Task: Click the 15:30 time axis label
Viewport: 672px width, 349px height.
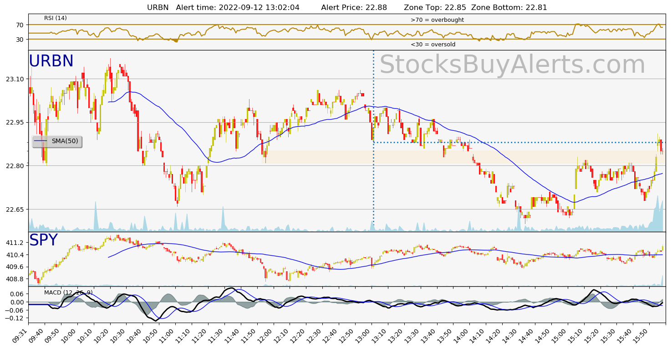Action: tap(610, 336)
